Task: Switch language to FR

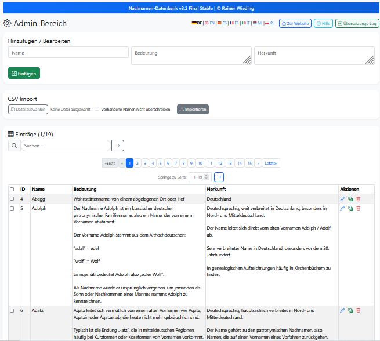Action: pyautogui.click(x=234, y=23)
